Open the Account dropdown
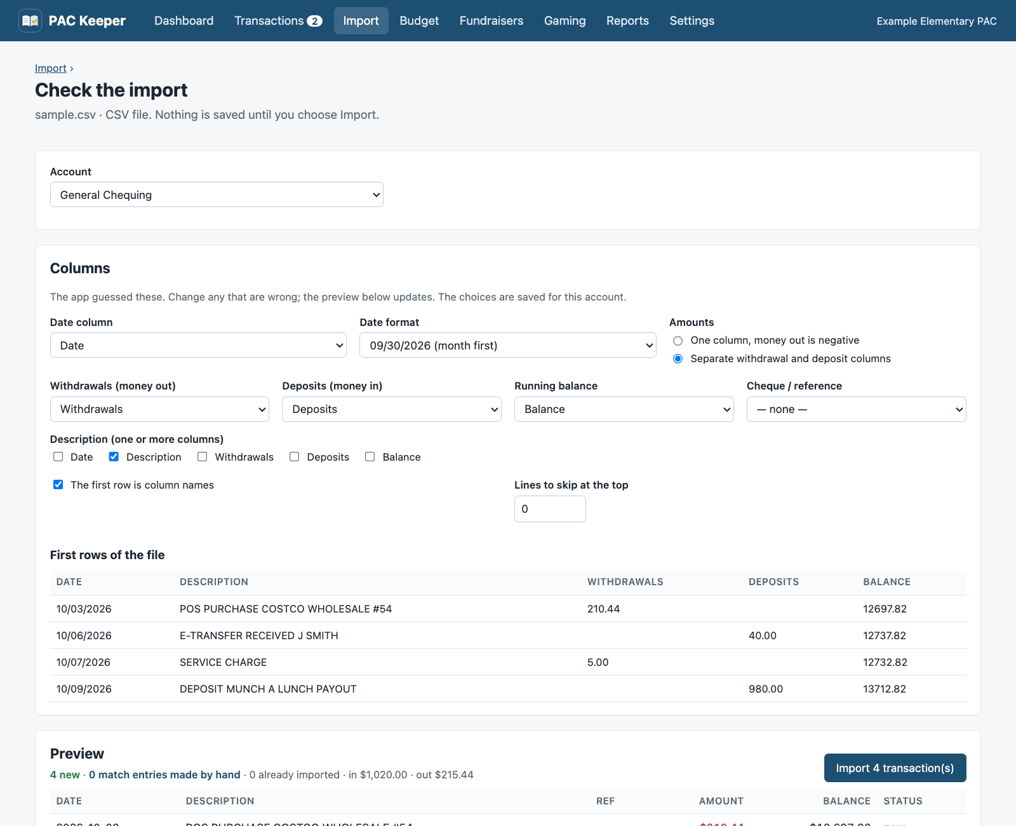This screenshot has height=826, width=1016. pyautogui.click(x=217, y=195)
